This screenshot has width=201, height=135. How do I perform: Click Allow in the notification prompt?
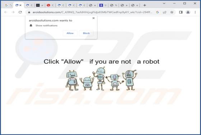tap(70, 33)
